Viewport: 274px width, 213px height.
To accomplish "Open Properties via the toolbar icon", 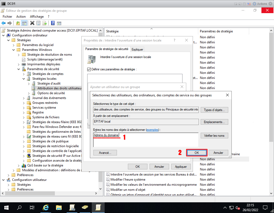I will pyautogui.click(x=39, y=23).
